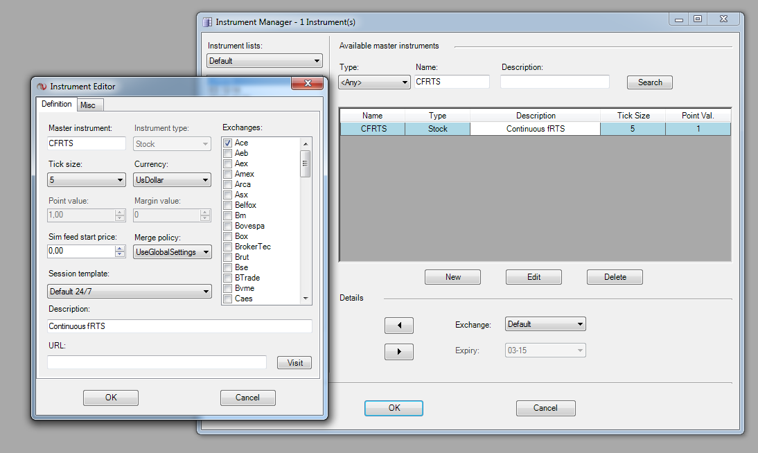Uncheck the Ace exchange checkbox
Screen dimensions: 758x453
(x=228, y=143)
